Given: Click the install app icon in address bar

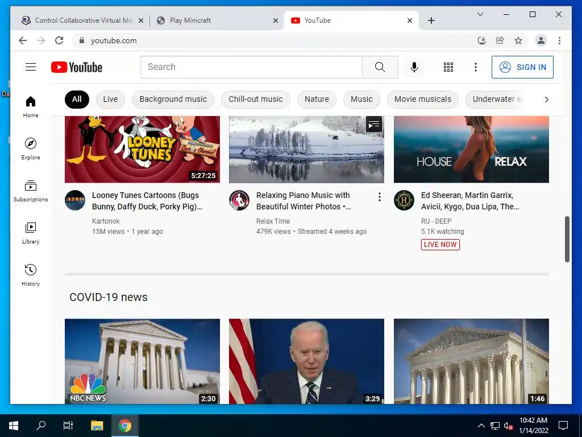Looking at the screenshot, I should click(482, 40).
